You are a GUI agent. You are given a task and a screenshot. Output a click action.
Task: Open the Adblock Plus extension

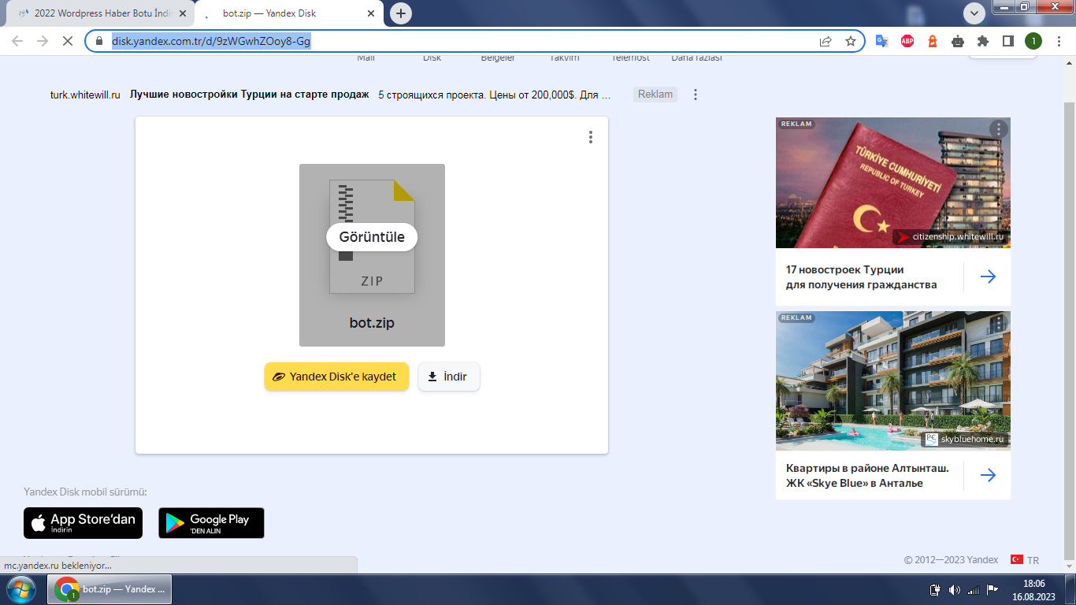click(907, 41)
